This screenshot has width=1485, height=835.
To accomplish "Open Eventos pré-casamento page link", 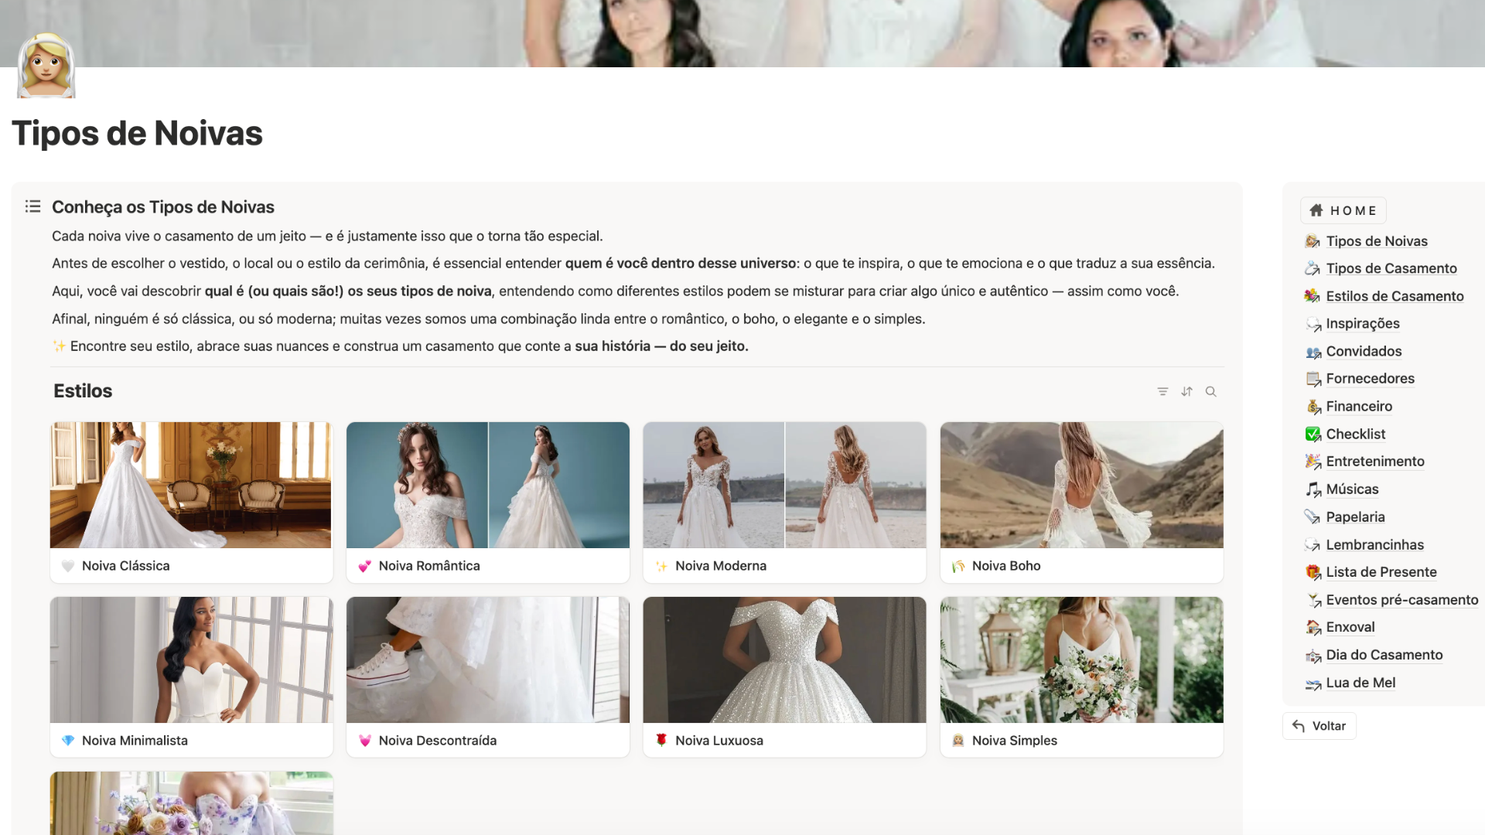I will point(1401,600).
